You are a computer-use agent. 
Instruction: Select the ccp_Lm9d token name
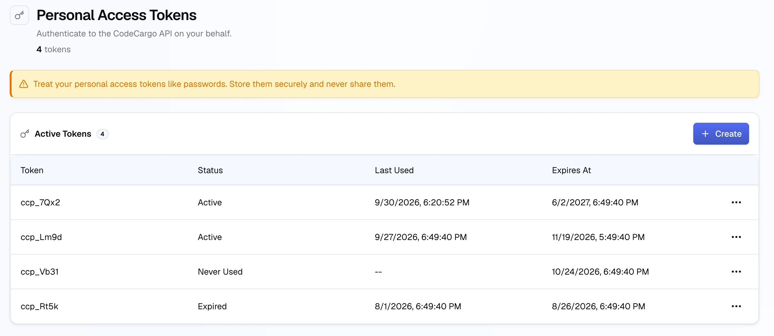pyautogui.click(x=41, y=237)
